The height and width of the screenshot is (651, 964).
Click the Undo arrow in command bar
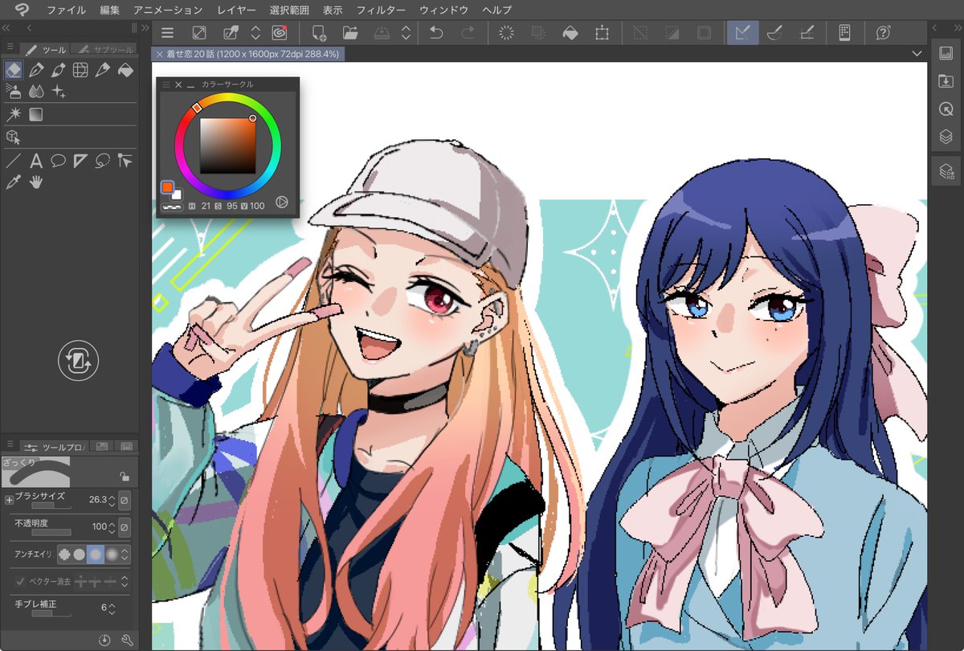436,33
